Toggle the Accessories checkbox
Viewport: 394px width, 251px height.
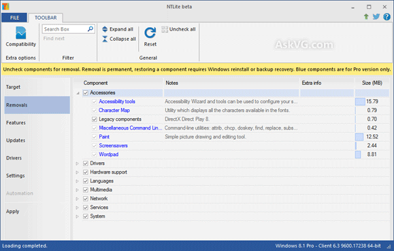[x=86, y=93]
